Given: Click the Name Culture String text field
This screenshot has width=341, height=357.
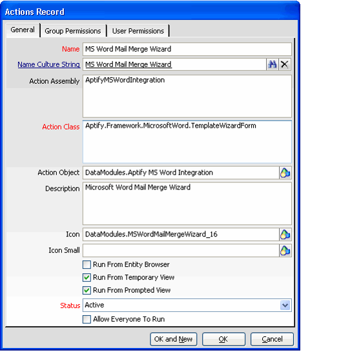Looking at the screenshot, I should [174, 64].
